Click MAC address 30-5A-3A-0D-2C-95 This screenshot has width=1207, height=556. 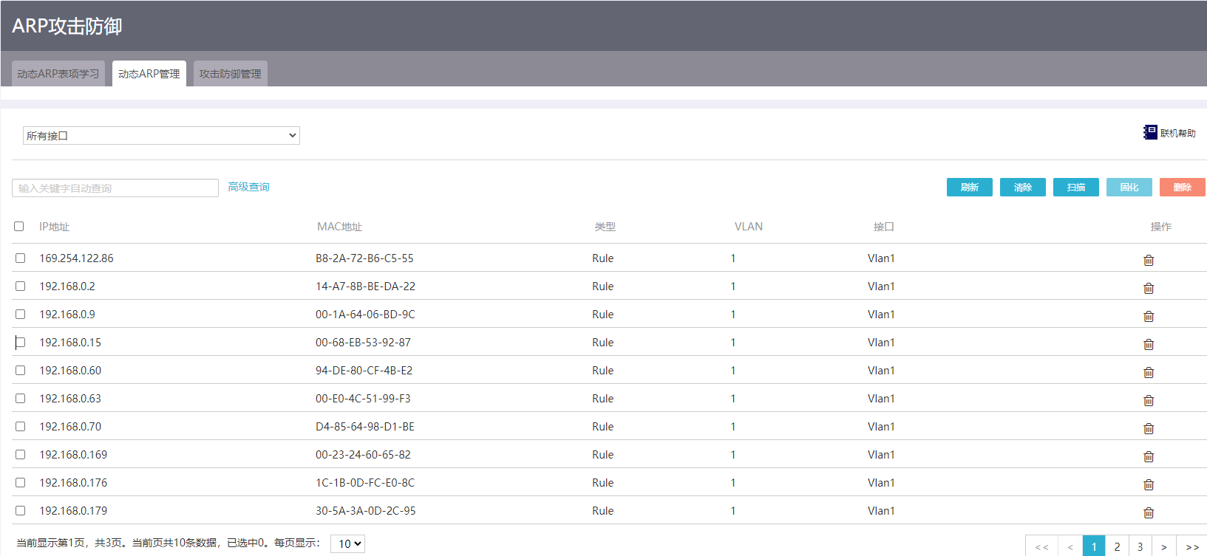click(366, 511)
